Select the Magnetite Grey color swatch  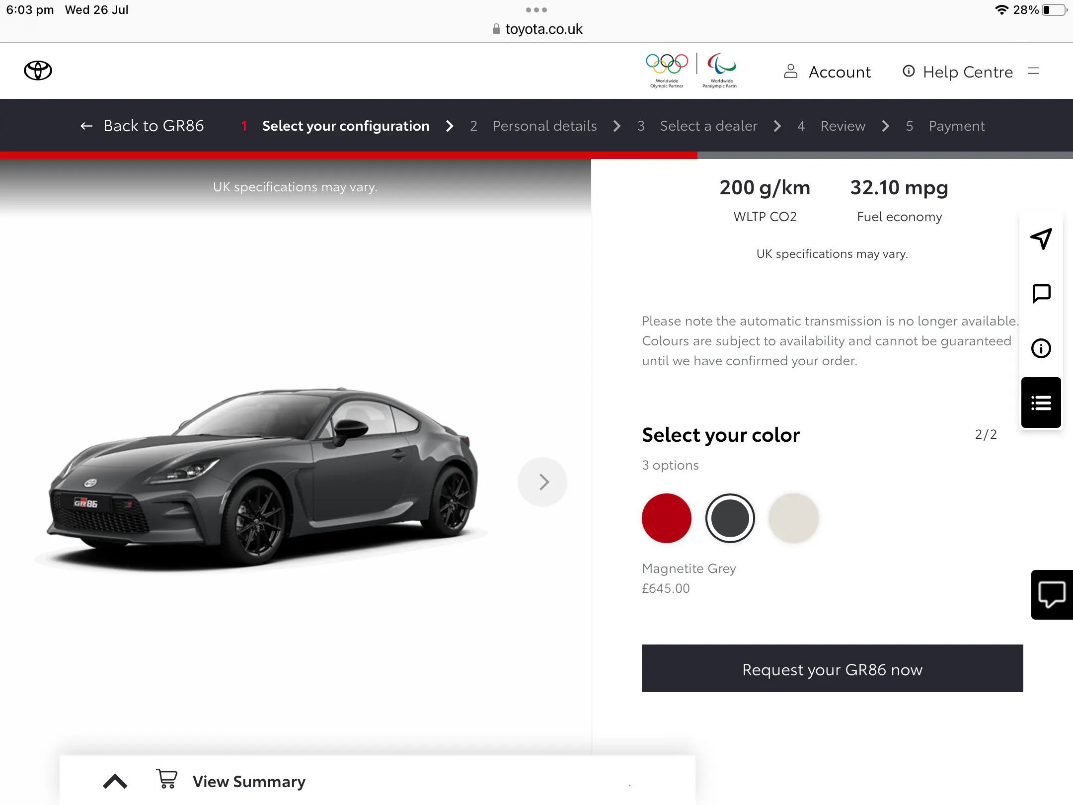pos(730,518)
